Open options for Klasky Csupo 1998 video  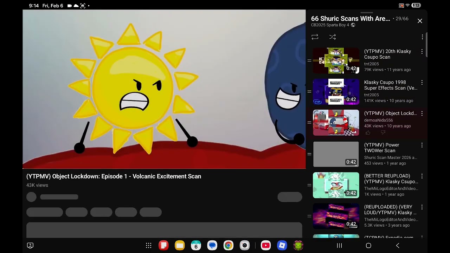[422, 83]
